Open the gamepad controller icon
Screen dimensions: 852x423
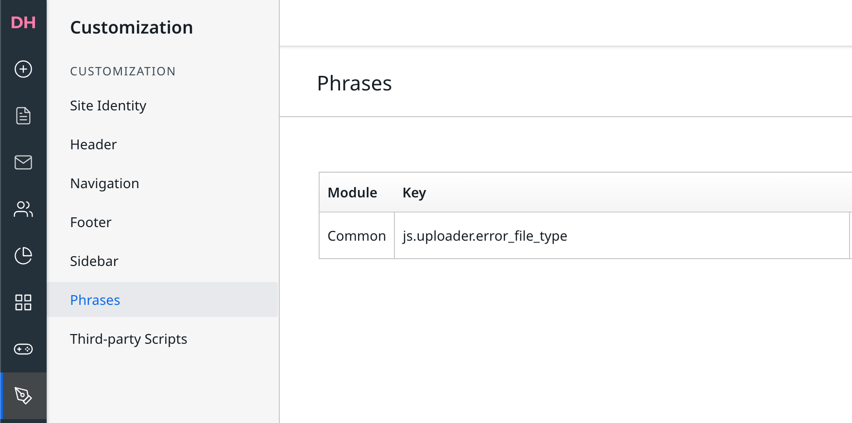[x=23, y=349]
